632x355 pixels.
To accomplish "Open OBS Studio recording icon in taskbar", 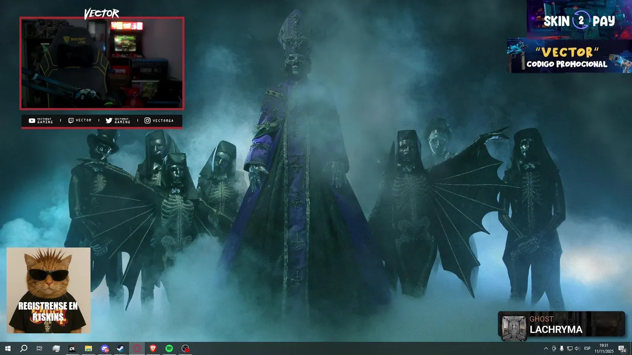I will pos(185,349).
